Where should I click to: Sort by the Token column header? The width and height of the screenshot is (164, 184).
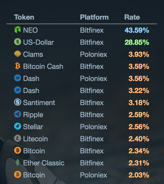[x=24, y=17]
